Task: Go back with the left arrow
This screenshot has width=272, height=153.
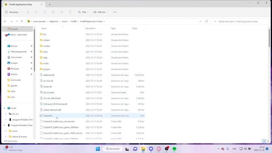Action: tap(5, 21)
